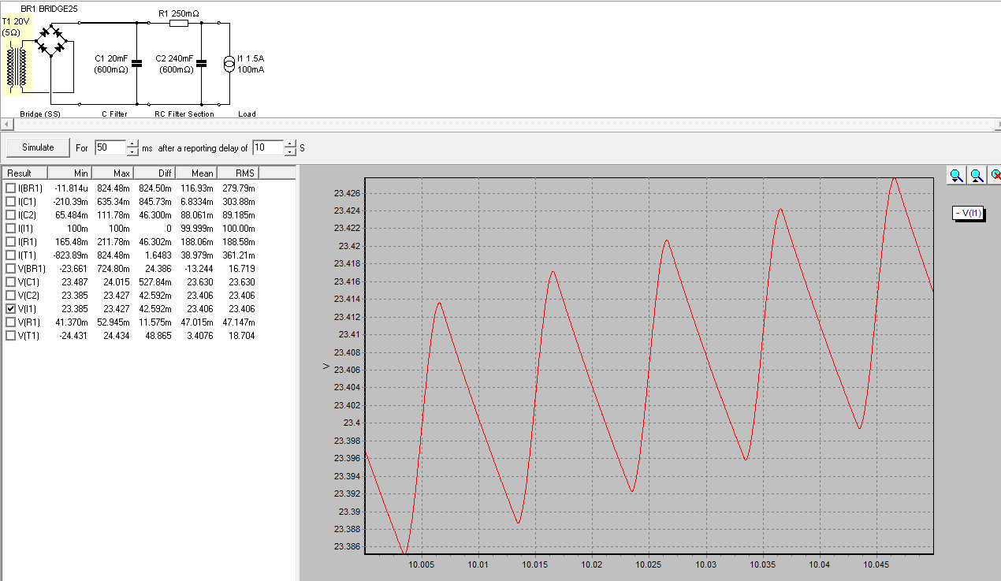Click the simulation duration field showing 50
1001x581 pixels.
click(110, 147)
